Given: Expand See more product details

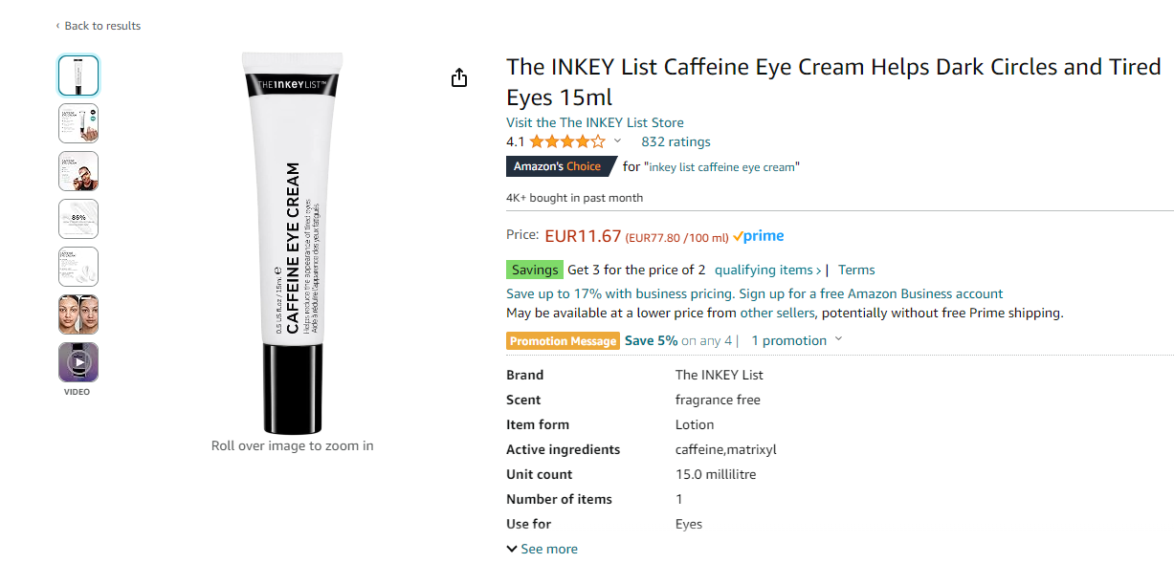Looking at the screenshot, I should point(543,549).
